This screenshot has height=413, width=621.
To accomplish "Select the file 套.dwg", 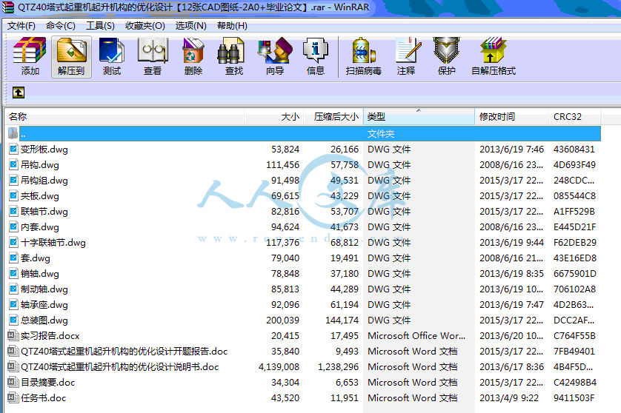I will click(36, 258).
